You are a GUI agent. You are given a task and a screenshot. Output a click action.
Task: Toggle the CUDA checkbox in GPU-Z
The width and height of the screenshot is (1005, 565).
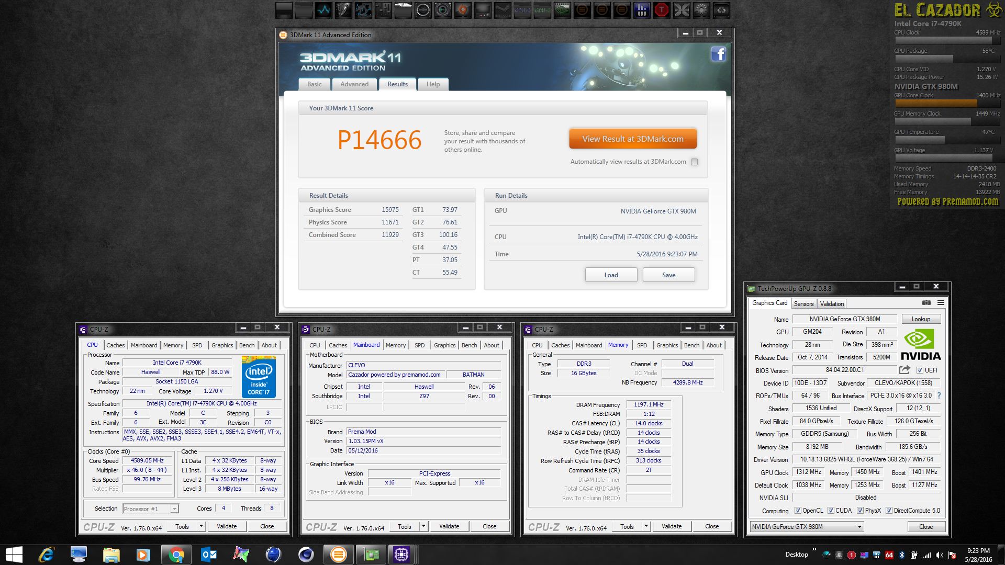[831, 511]
